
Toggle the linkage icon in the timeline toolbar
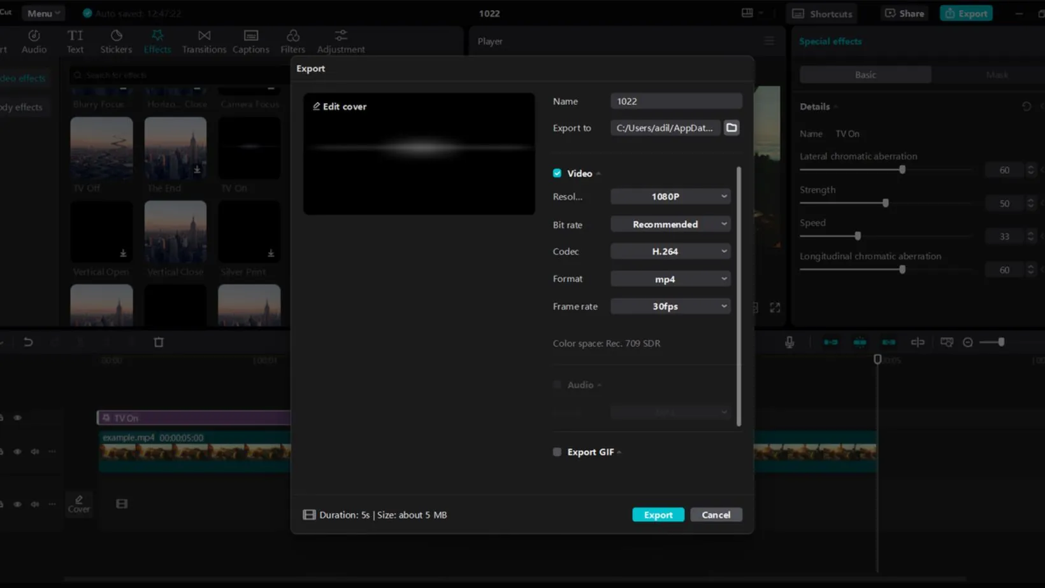click(x=889, y=342)
